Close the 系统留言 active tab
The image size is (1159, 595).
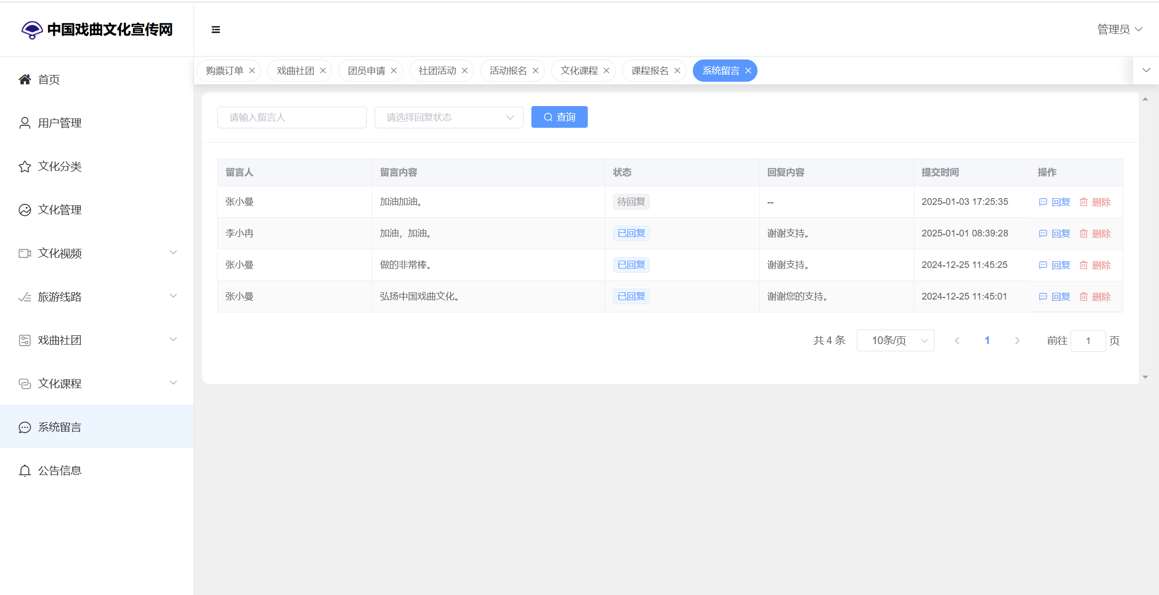[748, 70]
